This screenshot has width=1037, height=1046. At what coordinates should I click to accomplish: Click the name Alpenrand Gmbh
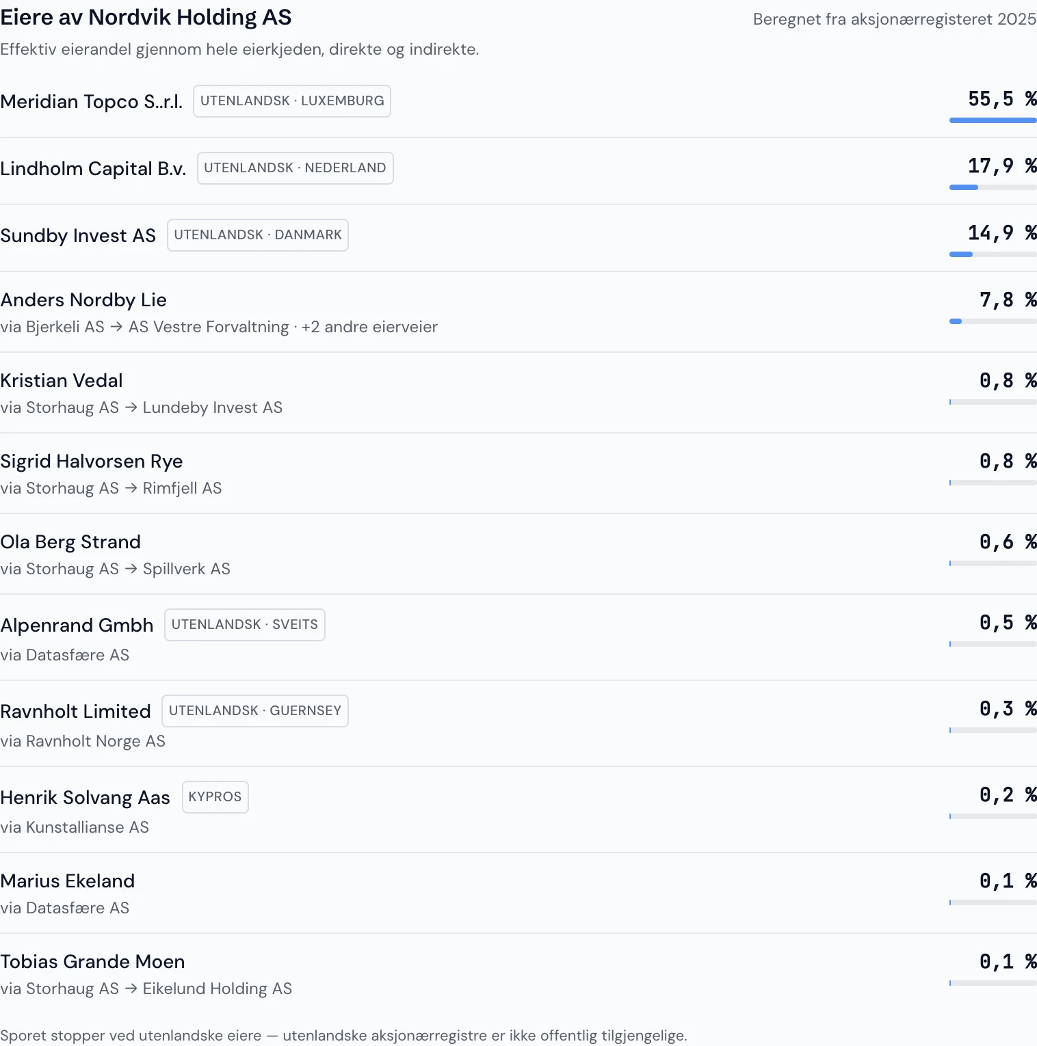pos(77,625)
